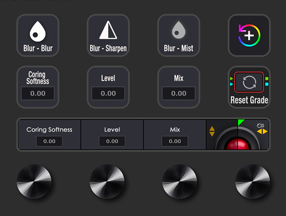The image size is (286, 216).
Task: Click the small ring icon above left-right arrows
Action: pos(260,126)
